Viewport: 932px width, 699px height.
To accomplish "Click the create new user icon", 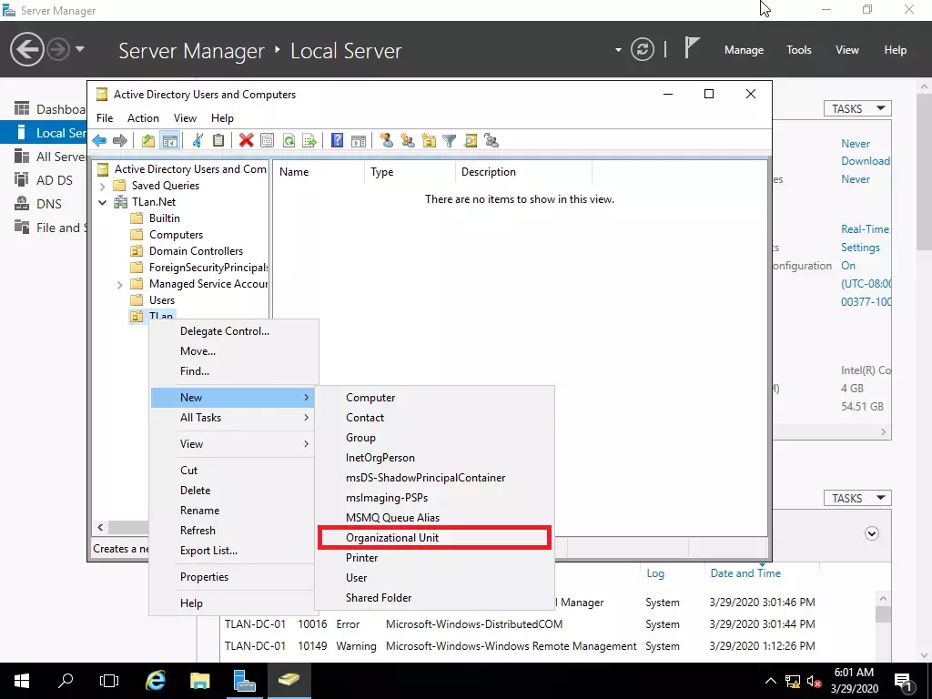I will click(x=386, y=140).
